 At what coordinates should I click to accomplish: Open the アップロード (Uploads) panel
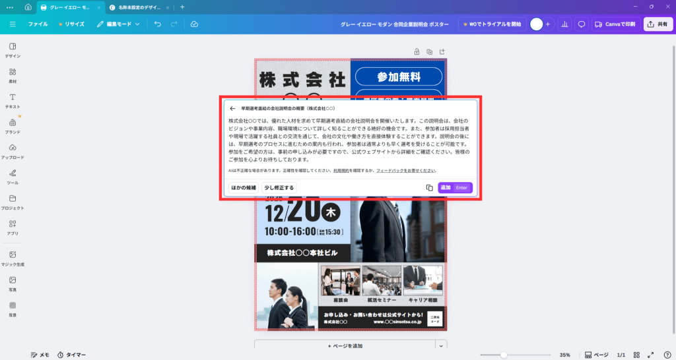tap(13, 151)
